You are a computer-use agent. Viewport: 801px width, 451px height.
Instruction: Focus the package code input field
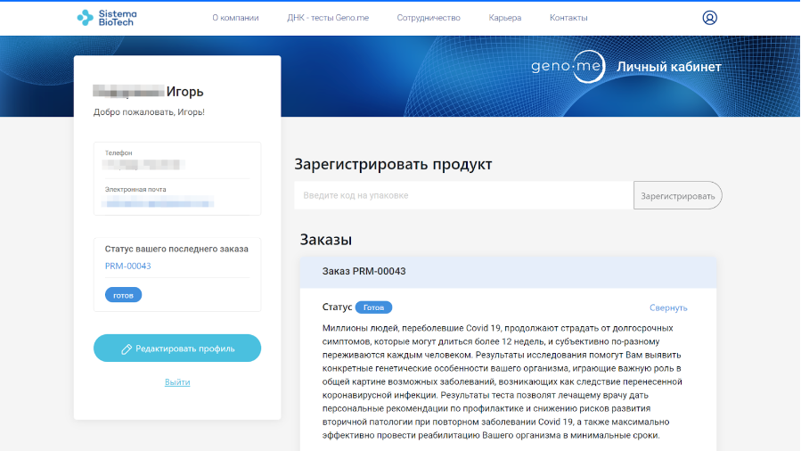[x=464, y=195]
